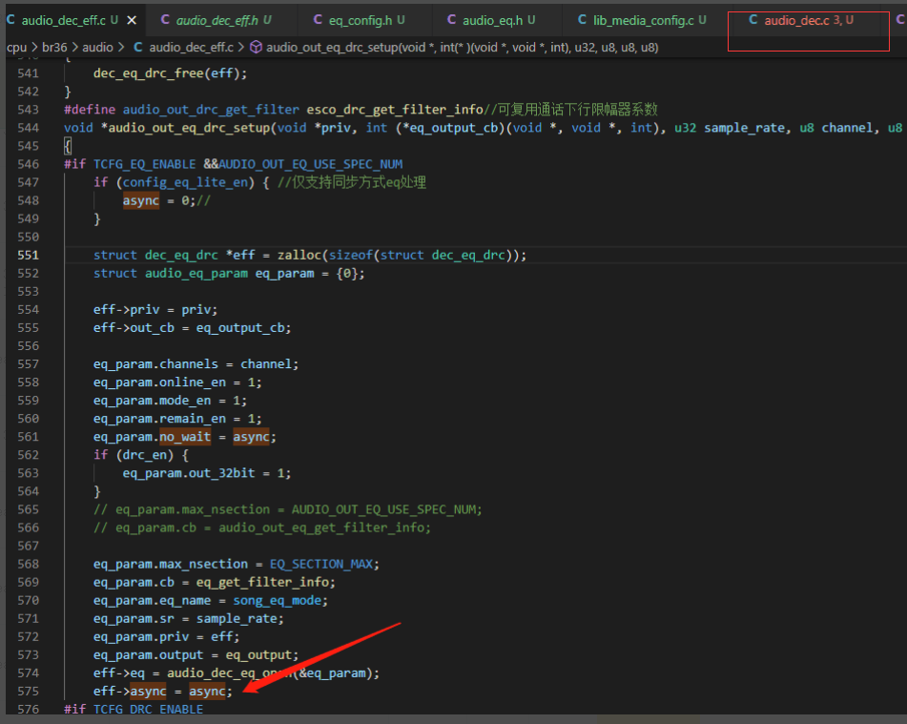Open the audio_out_eq_drc_setup symbol breadcrumb
The width and height of the screenshot is (907, 724).
click(463, 48)
